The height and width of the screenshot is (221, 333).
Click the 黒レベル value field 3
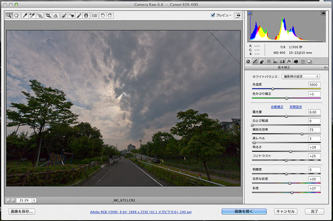tap(314, 138)
